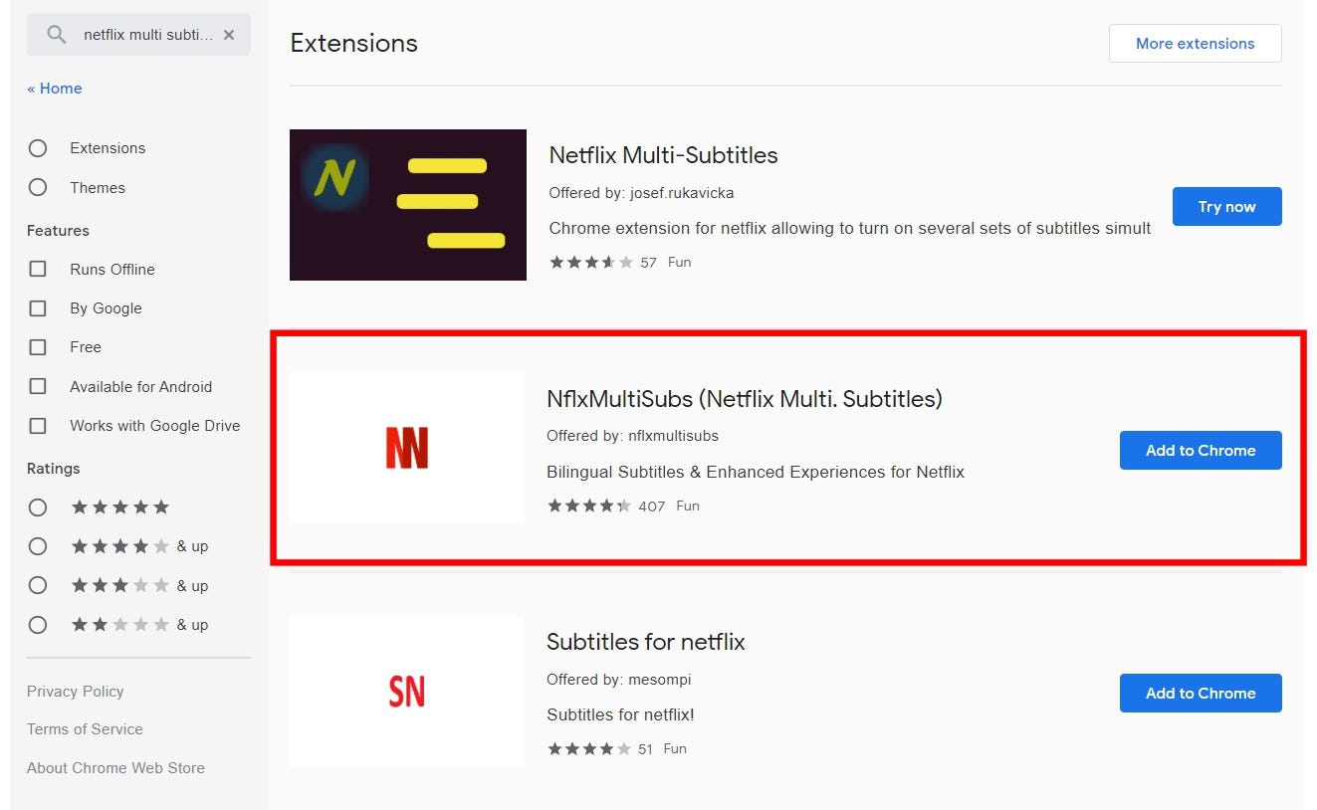Click the SN Subtitles for netflix logo
The width and height of the screenshot is (1317, 810).
click(407, 692)
